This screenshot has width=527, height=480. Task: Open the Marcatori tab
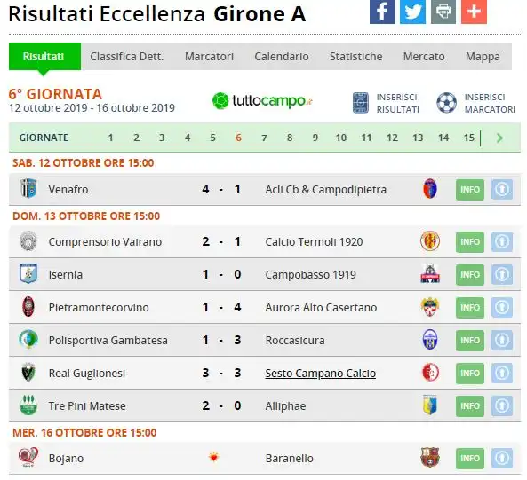209,57
